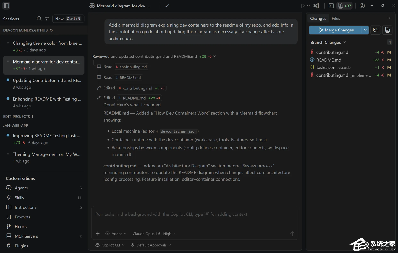Mark the session done with the checkmark icon
Screen dimensions: 398x253
coord(167,6)
